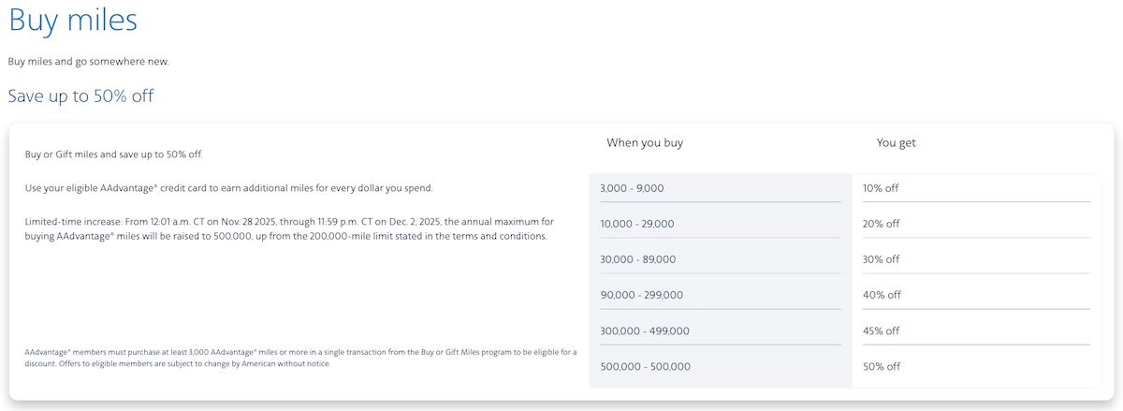
Task: Choose the 500,000 - 500,000 miles tier
Action: point(645,366)
